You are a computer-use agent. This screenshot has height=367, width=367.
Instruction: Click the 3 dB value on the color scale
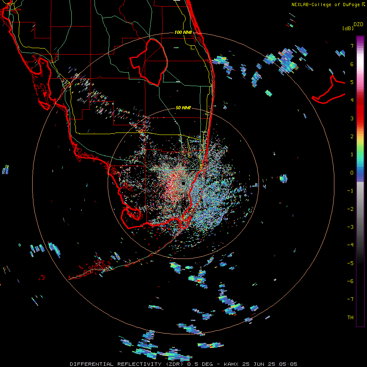tap(352, 118)
